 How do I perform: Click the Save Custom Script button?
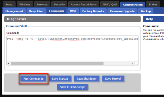(72, 87)
